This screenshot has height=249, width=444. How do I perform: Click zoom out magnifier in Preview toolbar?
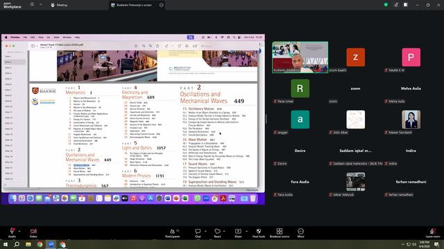144,46
